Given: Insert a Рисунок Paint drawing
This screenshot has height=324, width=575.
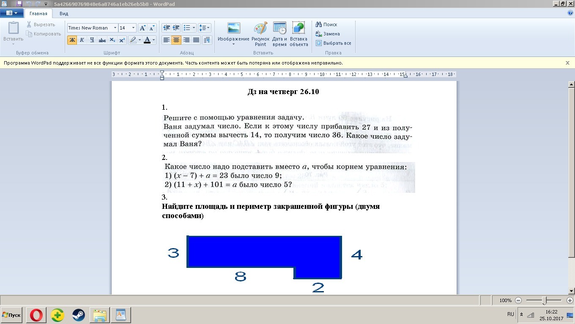Looking at the screenshot, I should [260, 34].
